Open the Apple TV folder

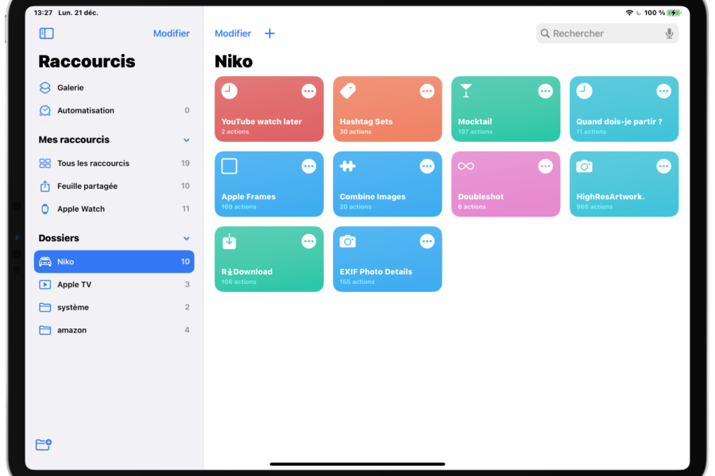pos(114,284)
